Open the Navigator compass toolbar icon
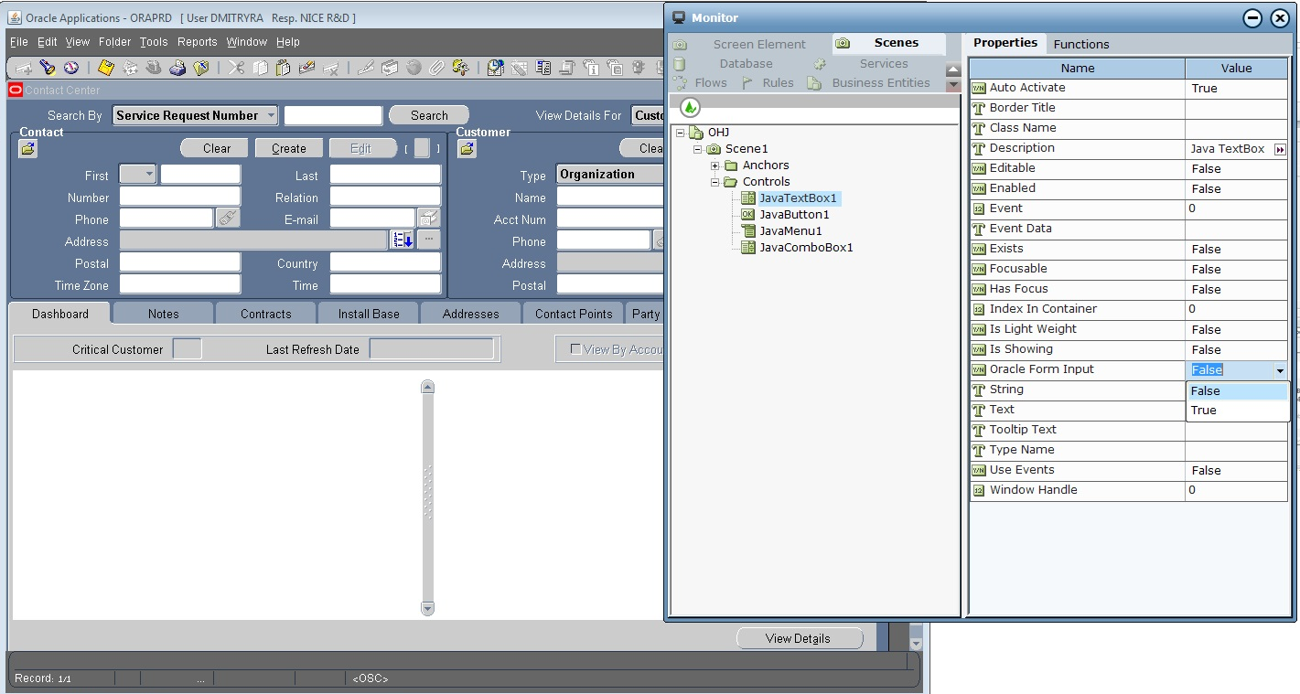 coord(71,68)
